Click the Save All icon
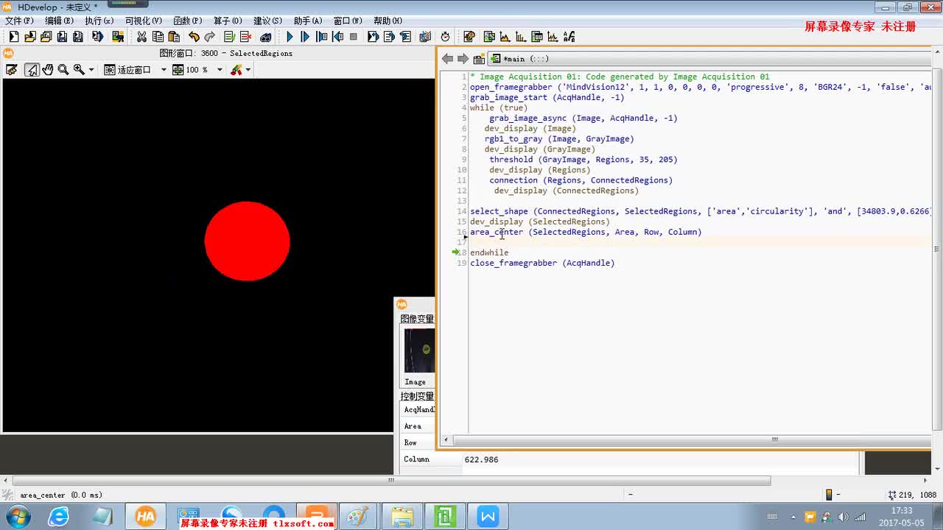Image resolution: width=943 pixels, height=530 pixels. coord(78,37)
